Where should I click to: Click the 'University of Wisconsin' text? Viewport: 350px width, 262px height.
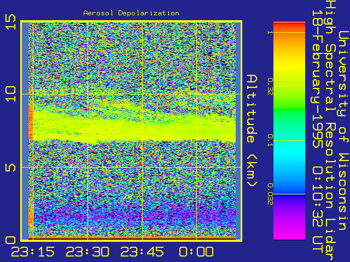pyautogui.click(x=343, y=130)
